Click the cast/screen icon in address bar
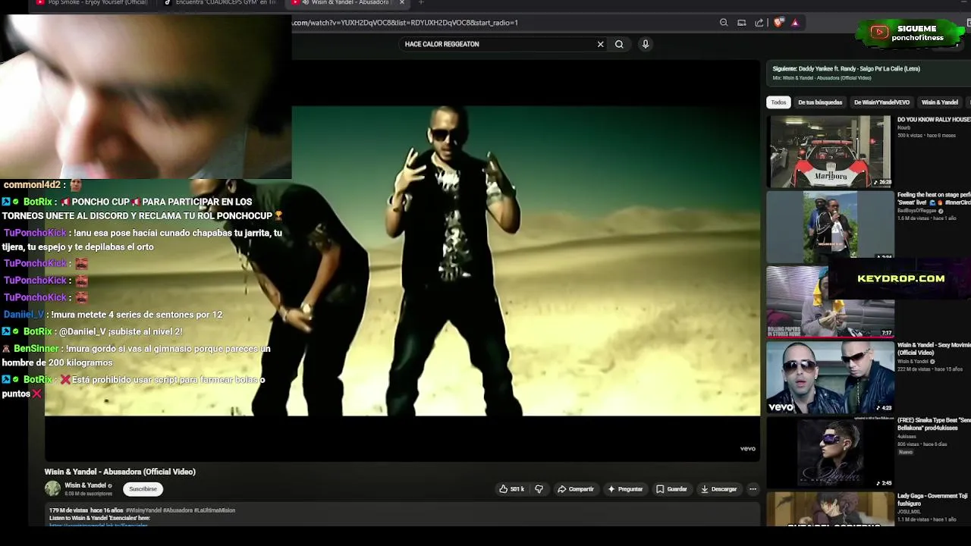This screenshot has width=971, height=546. 742,23
